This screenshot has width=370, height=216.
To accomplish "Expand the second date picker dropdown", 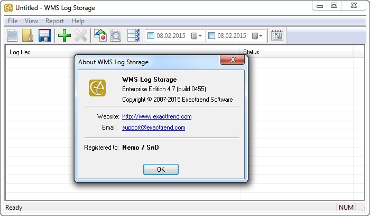I will (258, 36).
